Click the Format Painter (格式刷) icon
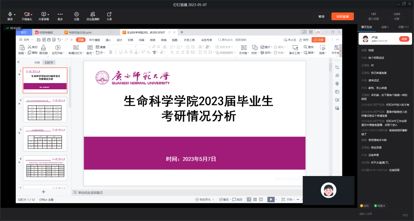414x221 pixels. [43, 48]
